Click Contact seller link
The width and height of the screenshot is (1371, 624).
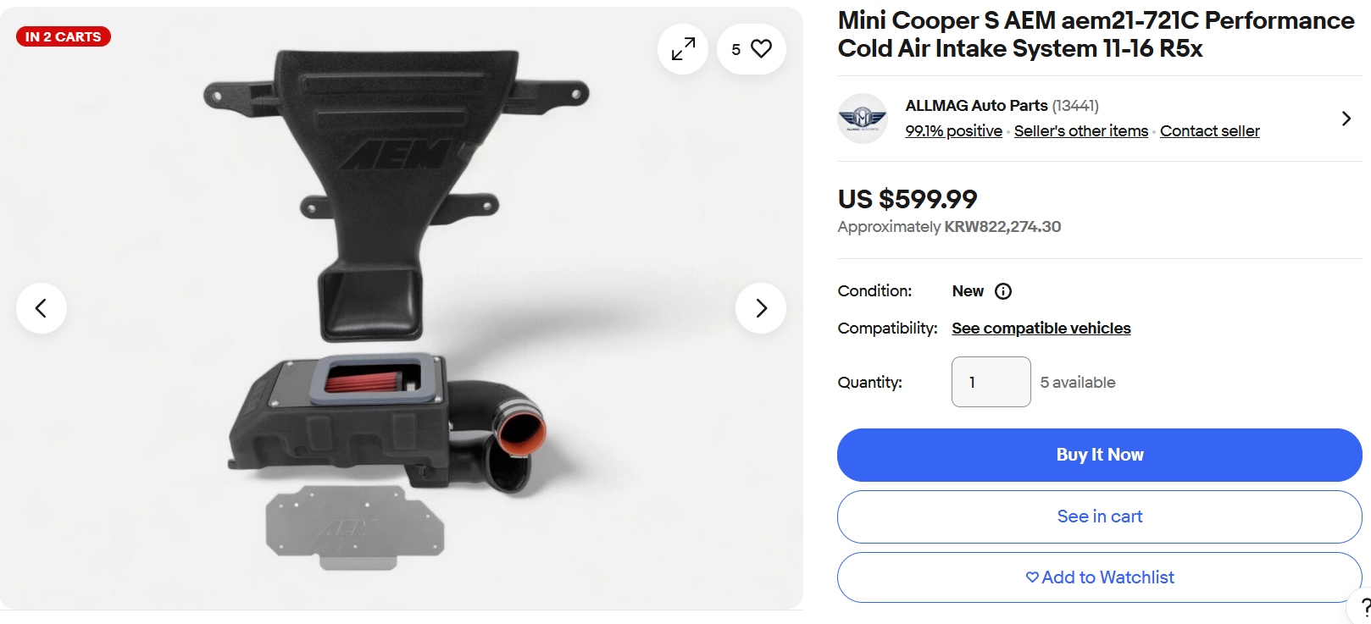[x=1210, y=131]
